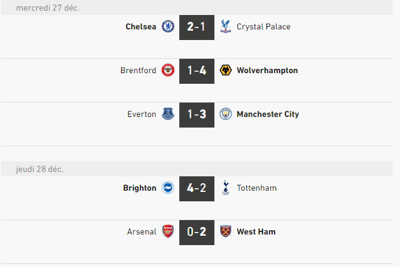Click the West Ham crest
The height and width of the screenshot is (267, 400).
tap(225, 232)
